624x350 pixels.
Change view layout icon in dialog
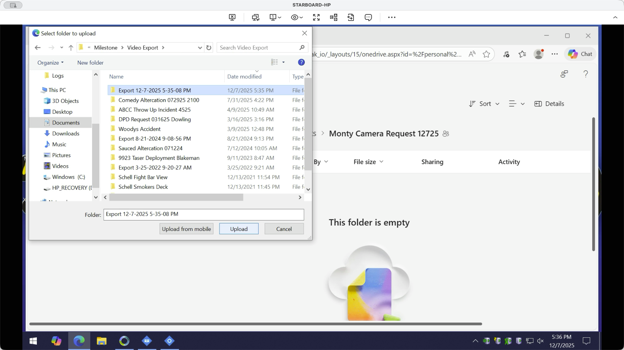[274, 62]
